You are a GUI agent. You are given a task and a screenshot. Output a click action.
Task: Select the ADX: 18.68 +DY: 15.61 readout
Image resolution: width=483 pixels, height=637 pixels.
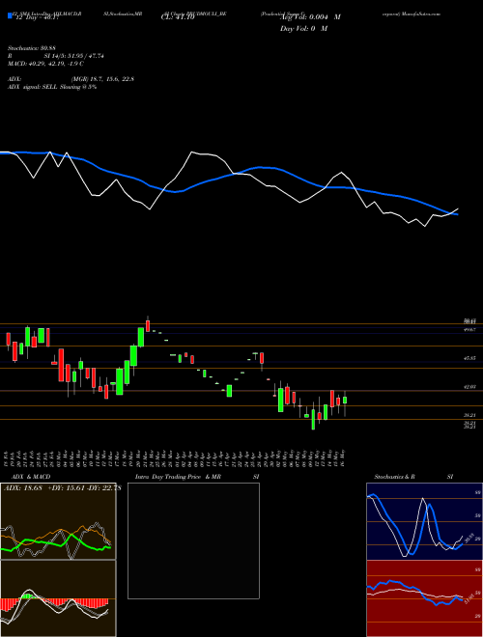63,488
